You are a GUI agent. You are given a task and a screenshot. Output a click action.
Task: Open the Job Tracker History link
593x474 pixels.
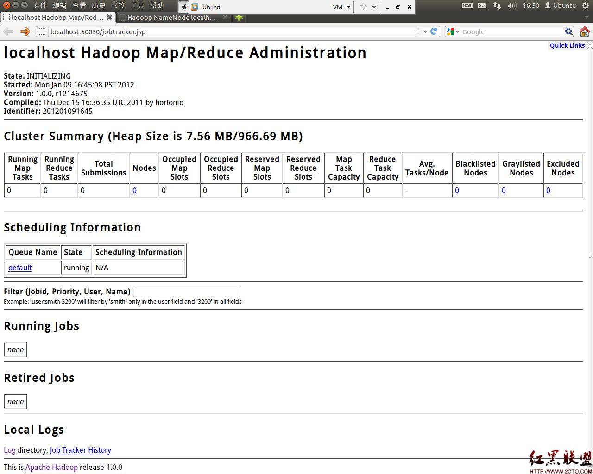tap(81, 450)
